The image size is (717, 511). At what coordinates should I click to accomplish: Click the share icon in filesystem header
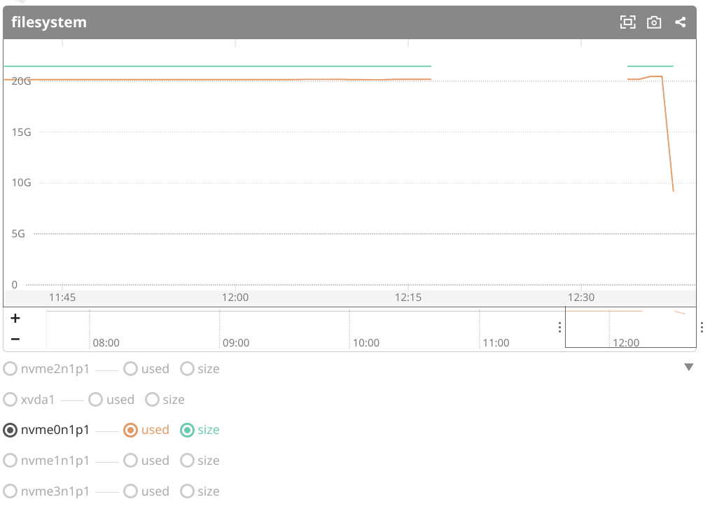tap(680, 22)
